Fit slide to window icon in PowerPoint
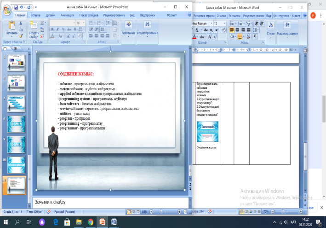Image resolution: width=326 pixels, height=228 pixels. [x=185, y=211]
